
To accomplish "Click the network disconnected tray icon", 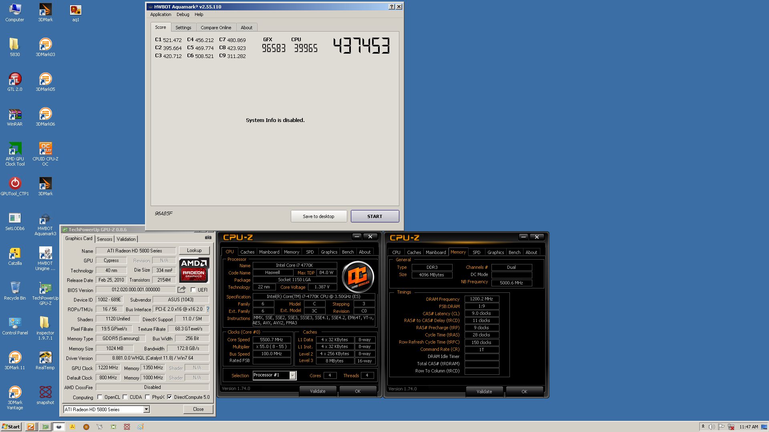I will pyautogui.click(x=731, y=427).
